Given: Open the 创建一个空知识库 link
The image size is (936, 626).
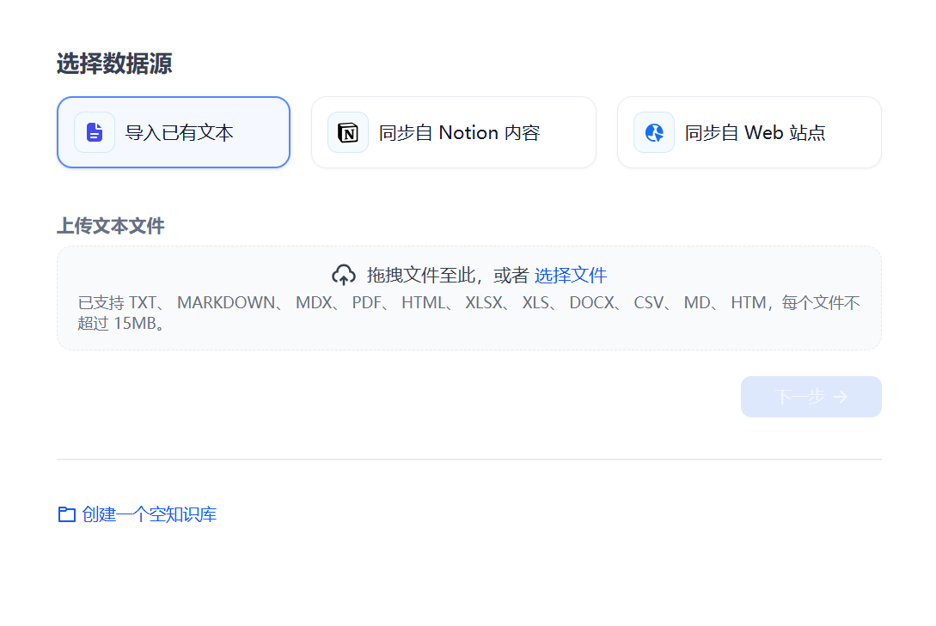Looking at the screenshot, I should pos(149,514).
